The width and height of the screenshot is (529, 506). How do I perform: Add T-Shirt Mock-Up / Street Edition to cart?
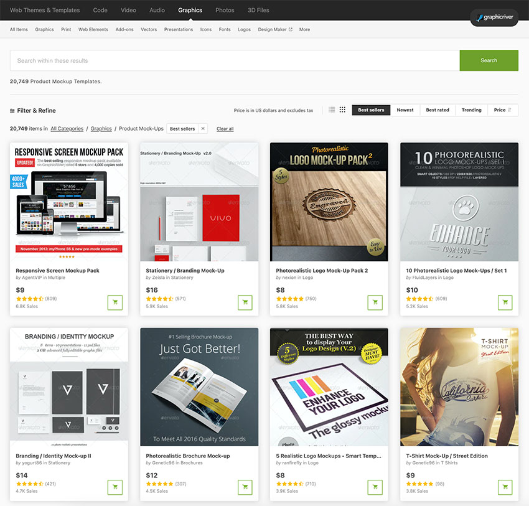(x=505, y=487)
